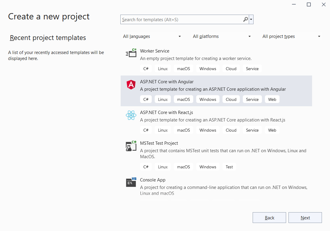Go Back to previous step
330x231 pixels.
coord(269,218)
